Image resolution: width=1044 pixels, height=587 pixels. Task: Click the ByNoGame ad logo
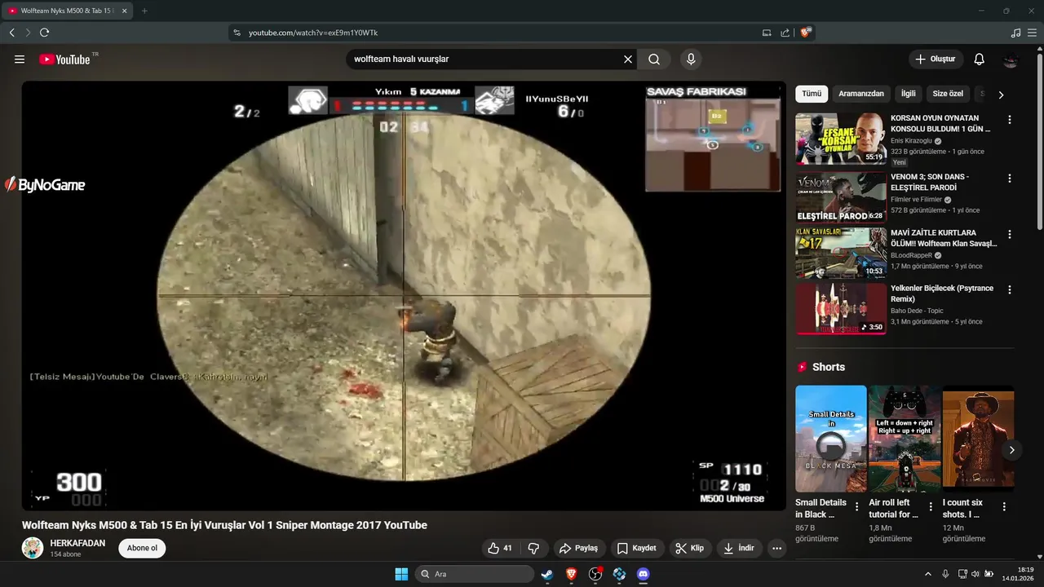coord(45,185)
